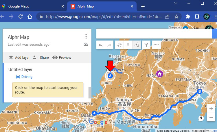The width and height of the screenshot is (217, 132).
Task: Click the side panel scrollbar thumb
Action: coord(90,93)
